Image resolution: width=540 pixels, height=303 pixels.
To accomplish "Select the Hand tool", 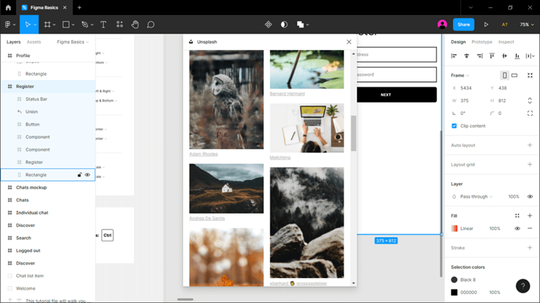I will (x=135, y=25).
